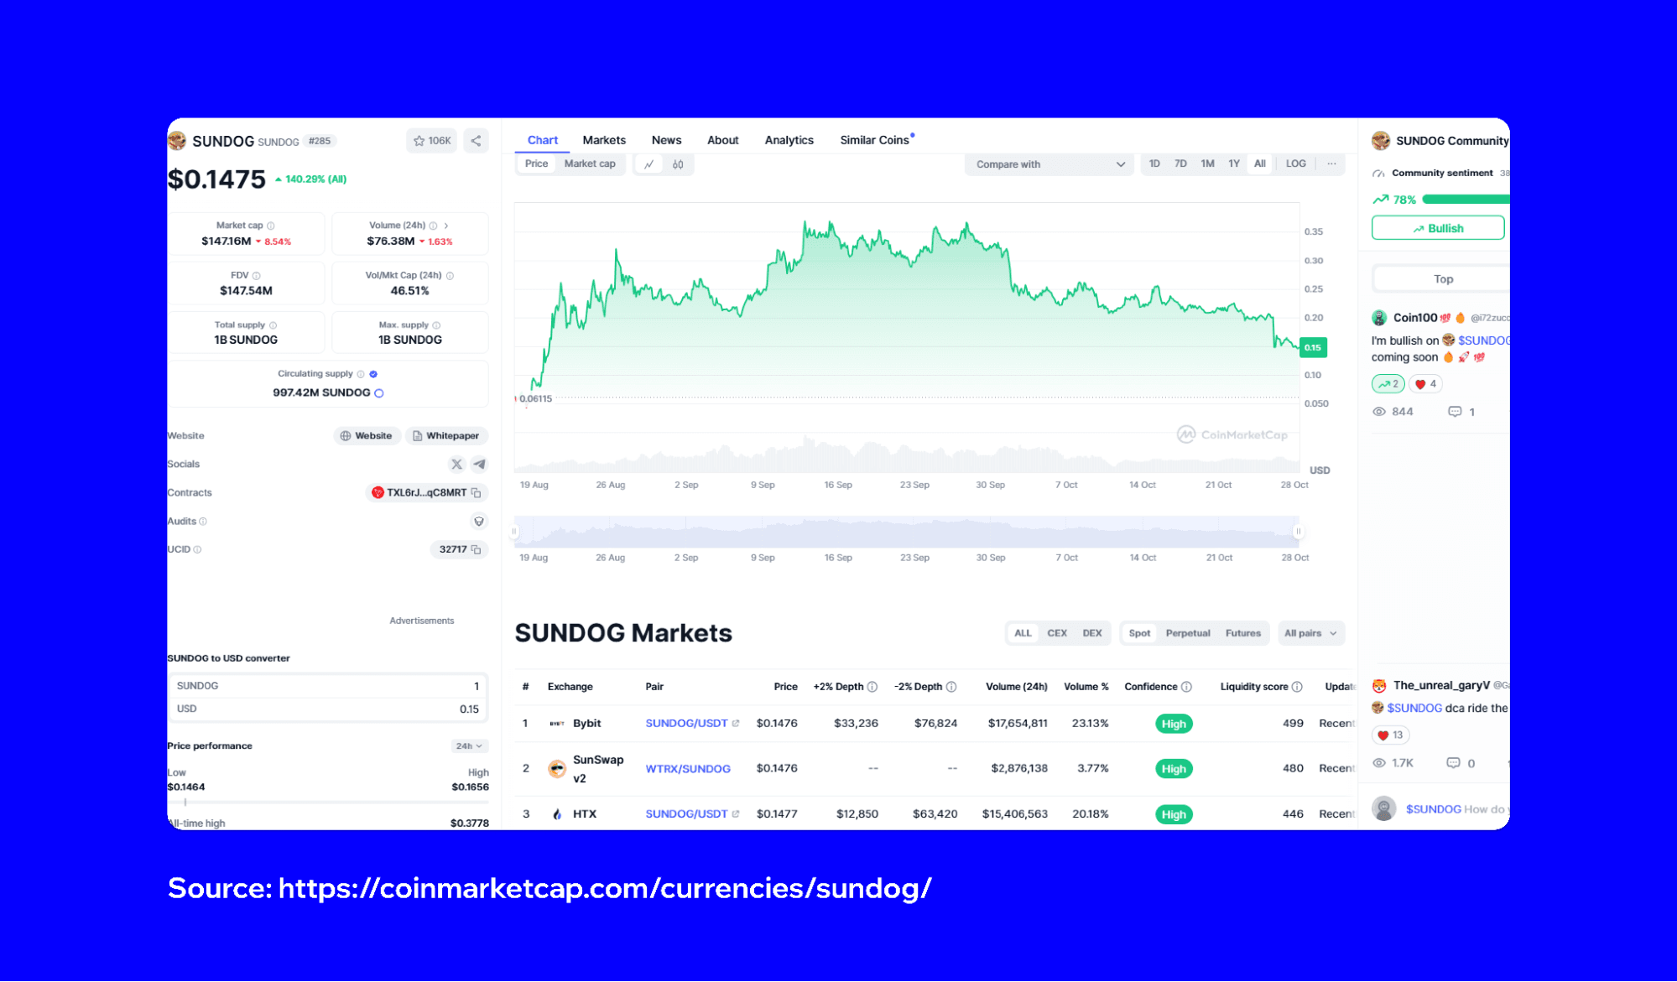Click the -2% Depth info icon
Image resolution: width=1677 pixels, height=982 pixels.
coord(951,687)
